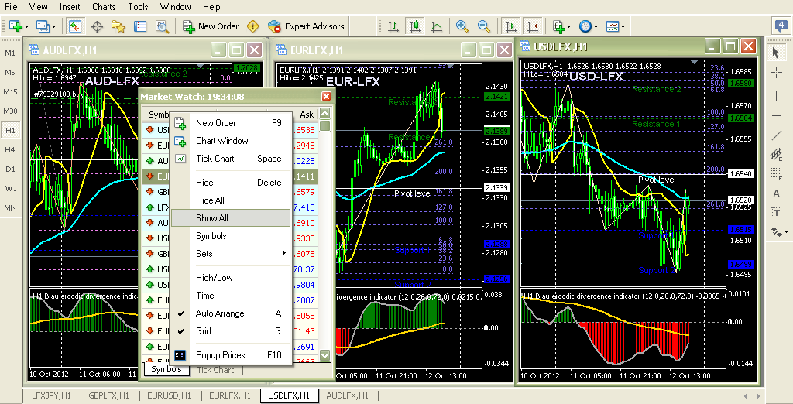Select the arrow cursor tool
Image resolution: width=793 pixels, height=404 pixels.
(x=776, y=52)
